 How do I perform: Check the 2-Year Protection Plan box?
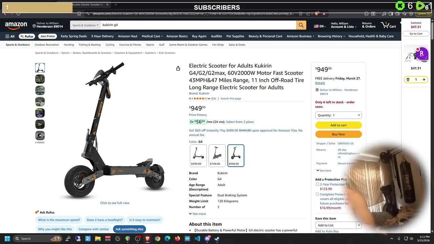(317, 184)
